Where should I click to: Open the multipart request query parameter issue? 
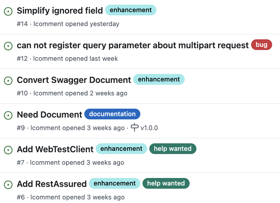(x=133, y=45)
